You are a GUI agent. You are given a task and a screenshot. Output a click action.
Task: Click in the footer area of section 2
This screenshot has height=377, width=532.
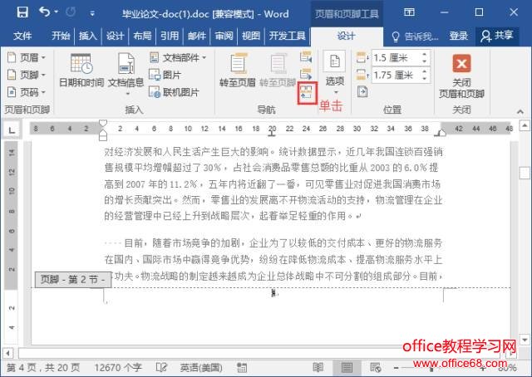(x=273, y=294)
